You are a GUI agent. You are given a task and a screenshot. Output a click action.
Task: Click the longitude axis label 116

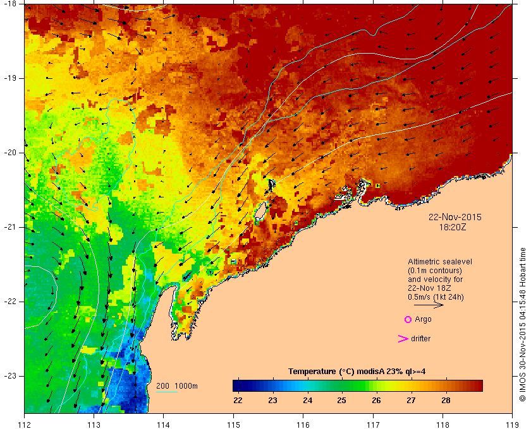303,425
